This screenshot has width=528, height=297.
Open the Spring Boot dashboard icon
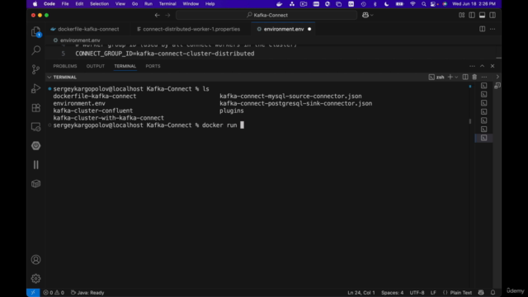click(x=35, y=146)
